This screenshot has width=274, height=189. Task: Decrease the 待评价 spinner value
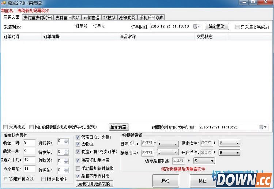tap(66, 172)
